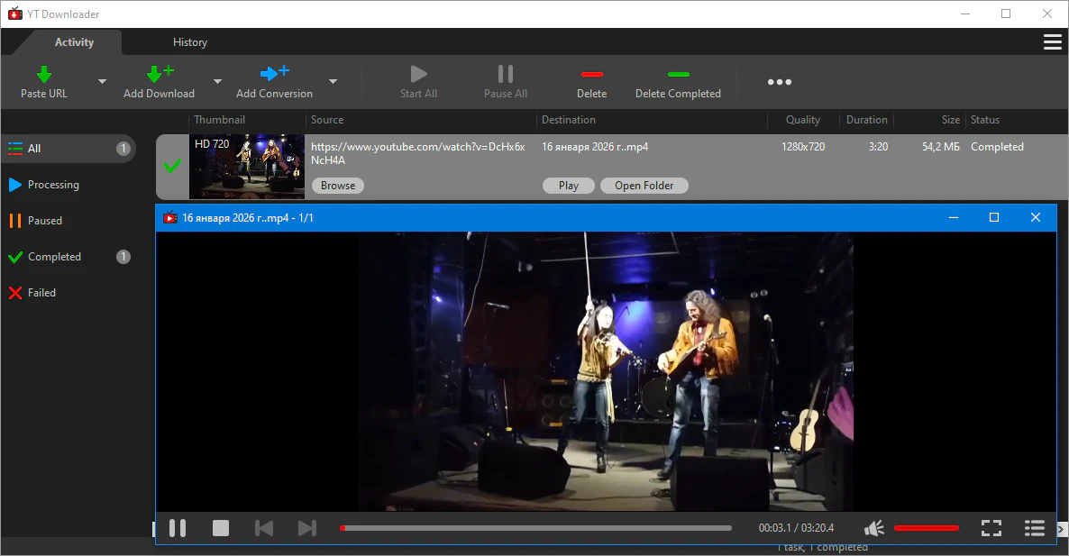Expand the Paste URL dropdown arrow
Screen dimensions: 1069x556
click(102, 82)
